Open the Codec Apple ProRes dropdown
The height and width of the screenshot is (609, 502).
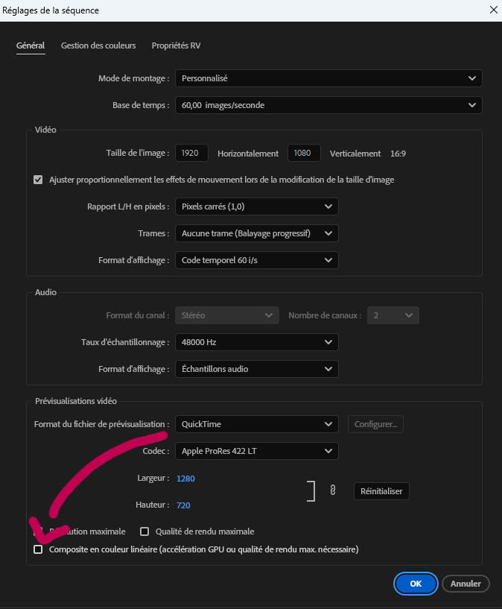coord(257,451)
